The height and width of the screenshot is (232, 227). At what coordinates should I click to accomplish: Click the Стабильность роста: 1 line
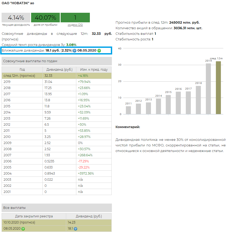pos(134,39)
